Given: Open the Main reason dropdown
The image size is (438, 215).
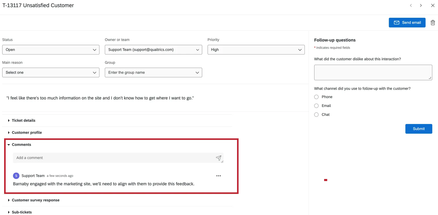Looking at the screenshot, I should (x=51, y=73).
